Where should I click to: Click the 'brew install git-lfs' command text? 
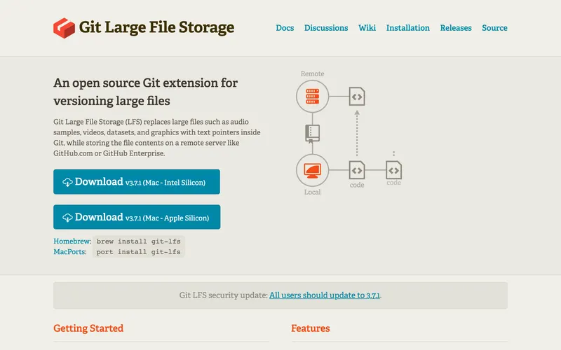click(x=138, y=241)
